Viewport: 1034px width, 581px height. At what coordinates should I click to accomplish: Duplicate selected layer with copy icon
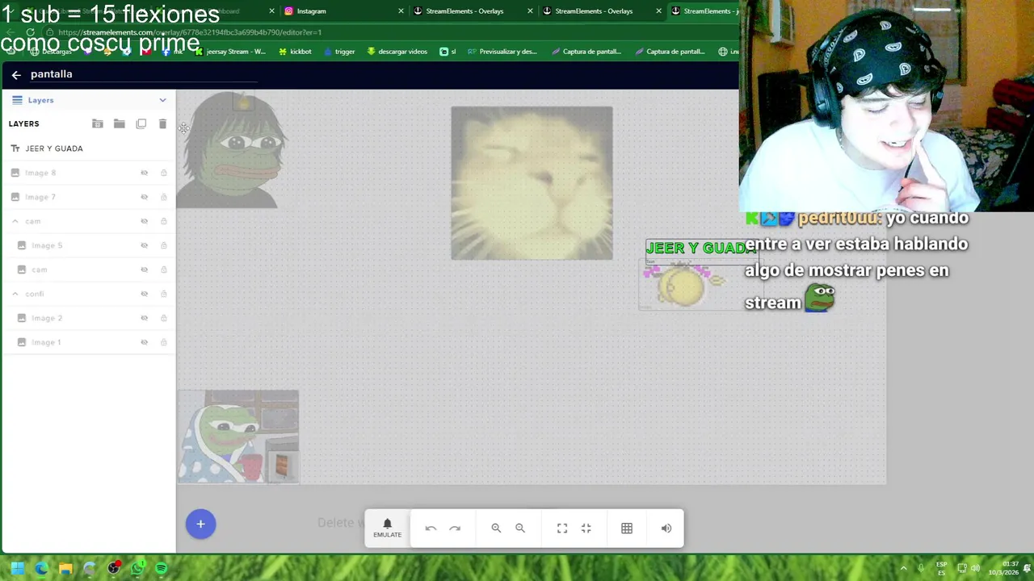(141, 123)
